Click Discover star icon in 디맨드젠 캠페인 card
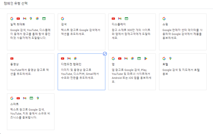The height and width of the screenshot is (134, 213). tap(75, 58)
